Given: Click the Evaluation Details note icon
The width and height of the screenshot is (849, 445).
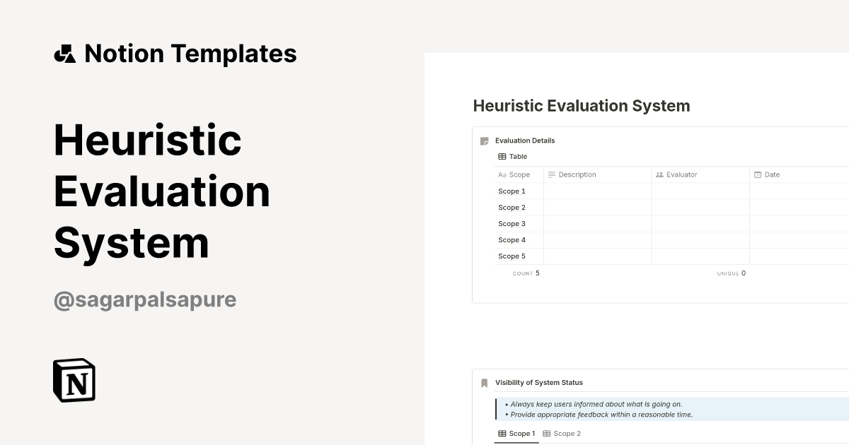Looking at the screenshot, I should pos(485,141).
